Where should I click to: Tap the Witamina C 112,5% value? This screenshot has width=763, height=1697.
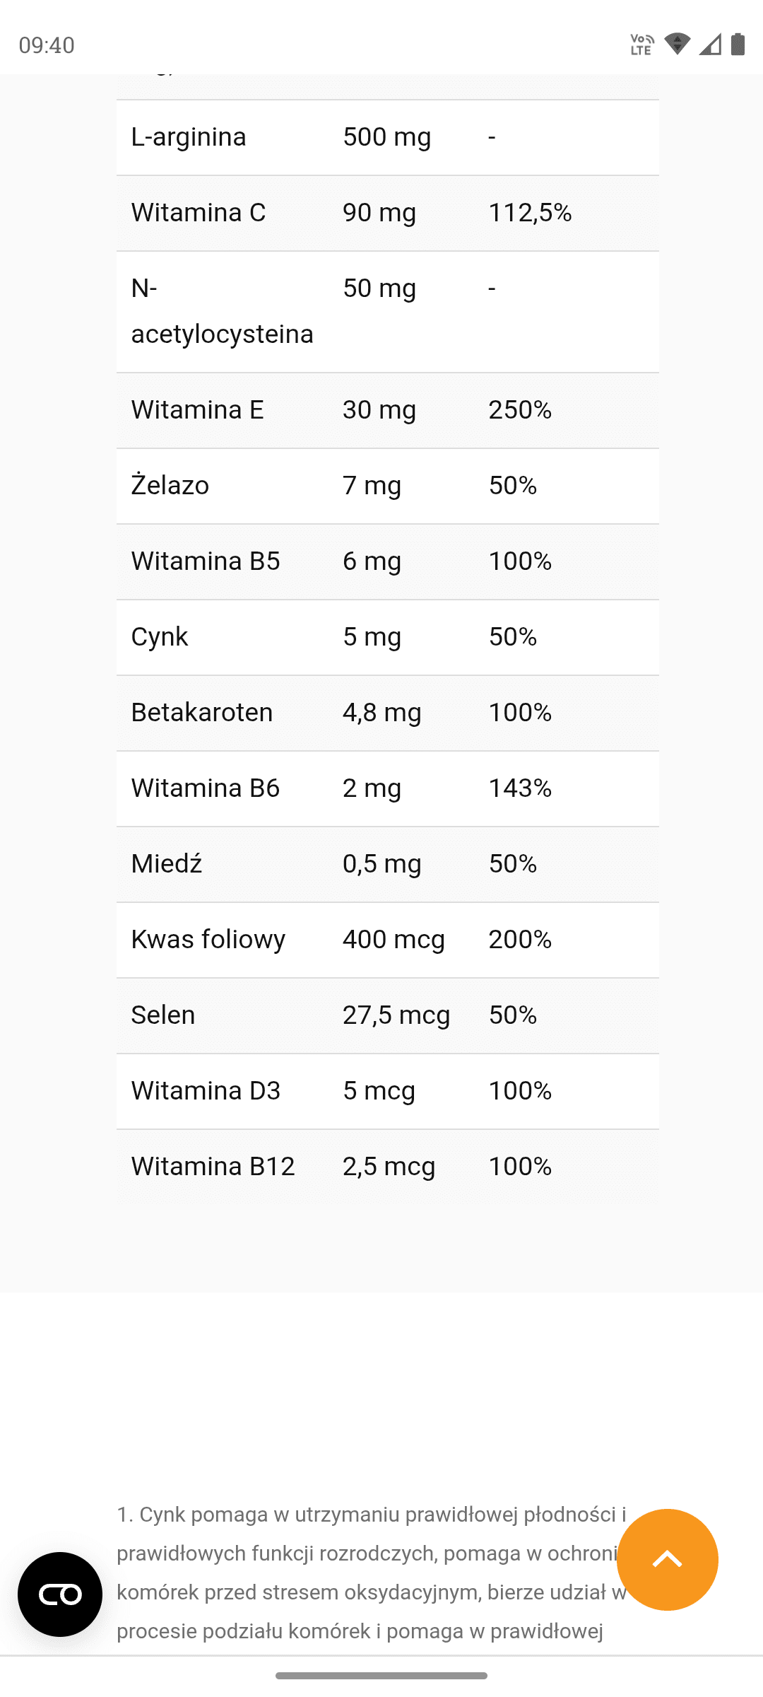(x=530, y=212)
